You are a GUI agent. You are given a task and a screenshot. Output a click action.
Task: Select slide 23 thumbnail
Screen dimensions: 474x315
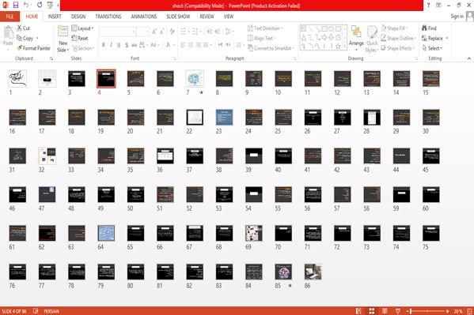224,117
